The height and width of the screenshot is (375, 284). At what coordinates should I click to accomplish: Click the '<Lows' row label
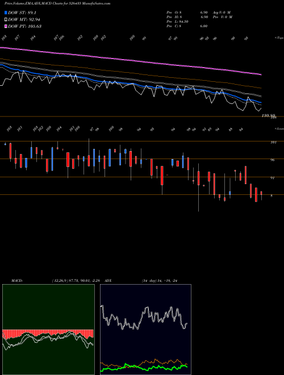[279, 128]
